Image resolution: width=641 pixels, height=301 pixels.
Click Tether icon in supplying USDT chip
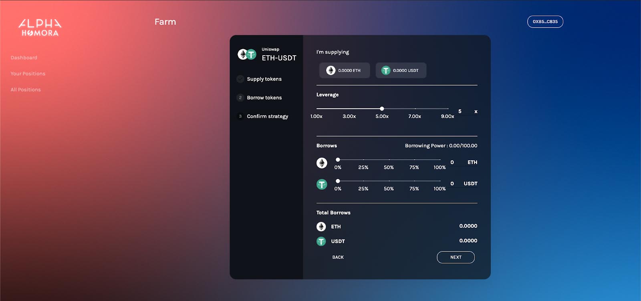[385, 70]
